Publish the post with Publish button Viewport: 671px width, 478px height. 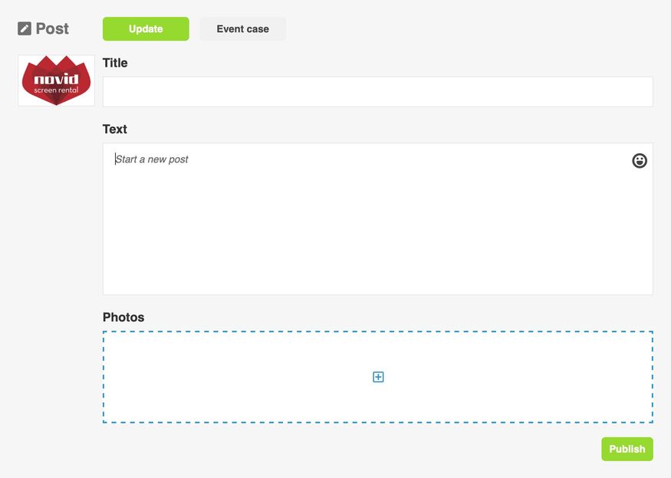click(x=627, y=449)
